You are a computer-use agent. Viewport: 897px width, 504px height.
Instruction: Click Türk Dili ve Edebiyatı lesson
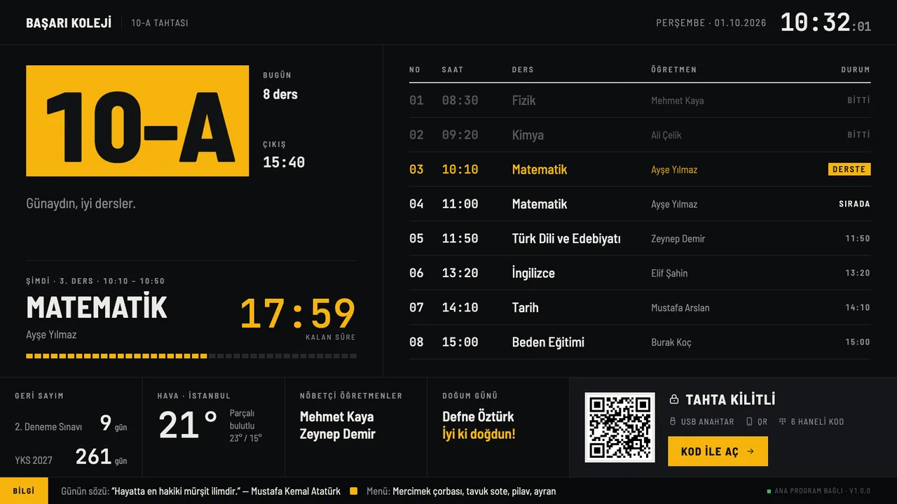pos(566,239)
